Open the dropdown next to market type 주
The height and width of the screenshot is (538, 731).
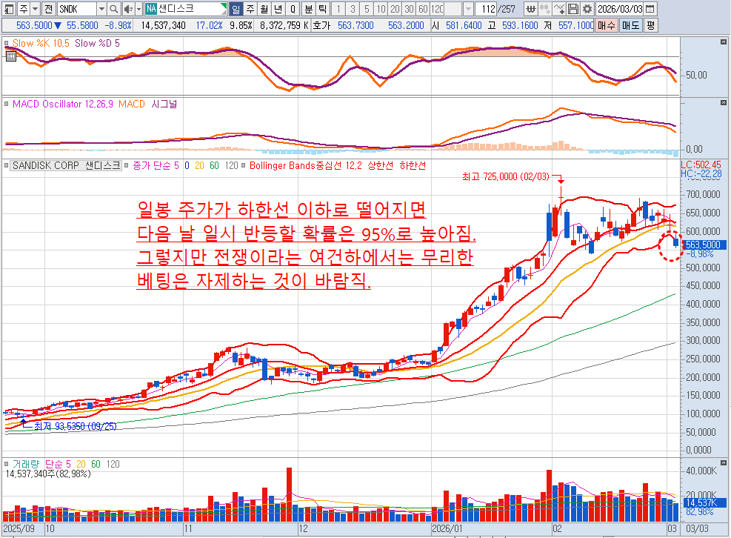(x=34, y=9)
